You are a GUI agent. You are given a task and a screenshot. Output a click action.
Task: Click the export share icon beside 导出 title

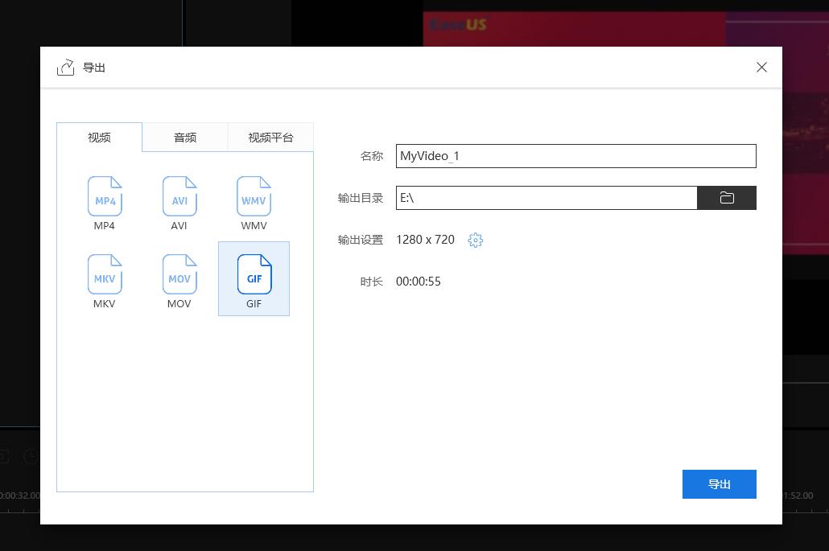tap(65, 68)
